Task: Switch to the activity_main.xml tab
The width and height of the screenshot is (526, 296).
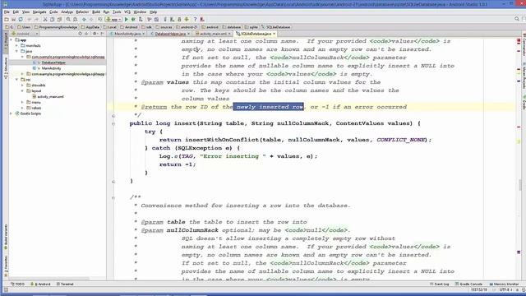Action: click(213, 34)
